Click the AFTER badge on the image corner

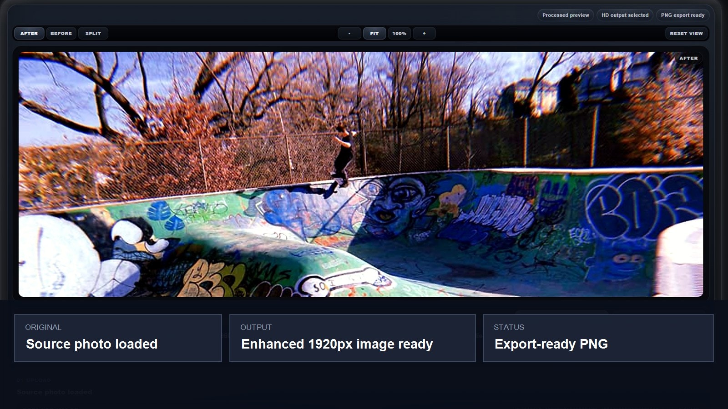(688, 58)
